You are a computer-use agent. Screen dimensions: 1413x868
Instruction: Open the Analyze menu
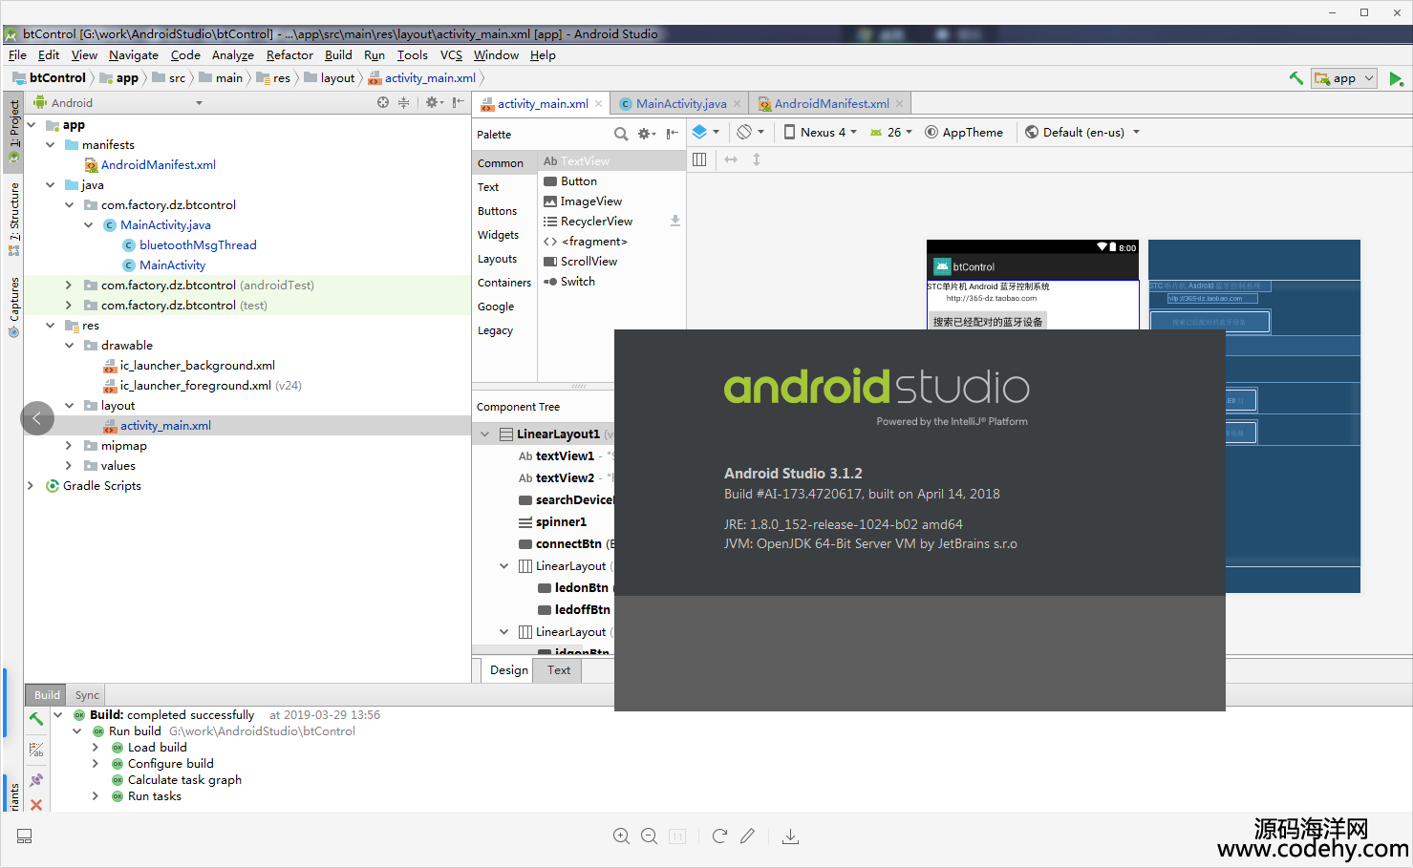coord(232,55)
